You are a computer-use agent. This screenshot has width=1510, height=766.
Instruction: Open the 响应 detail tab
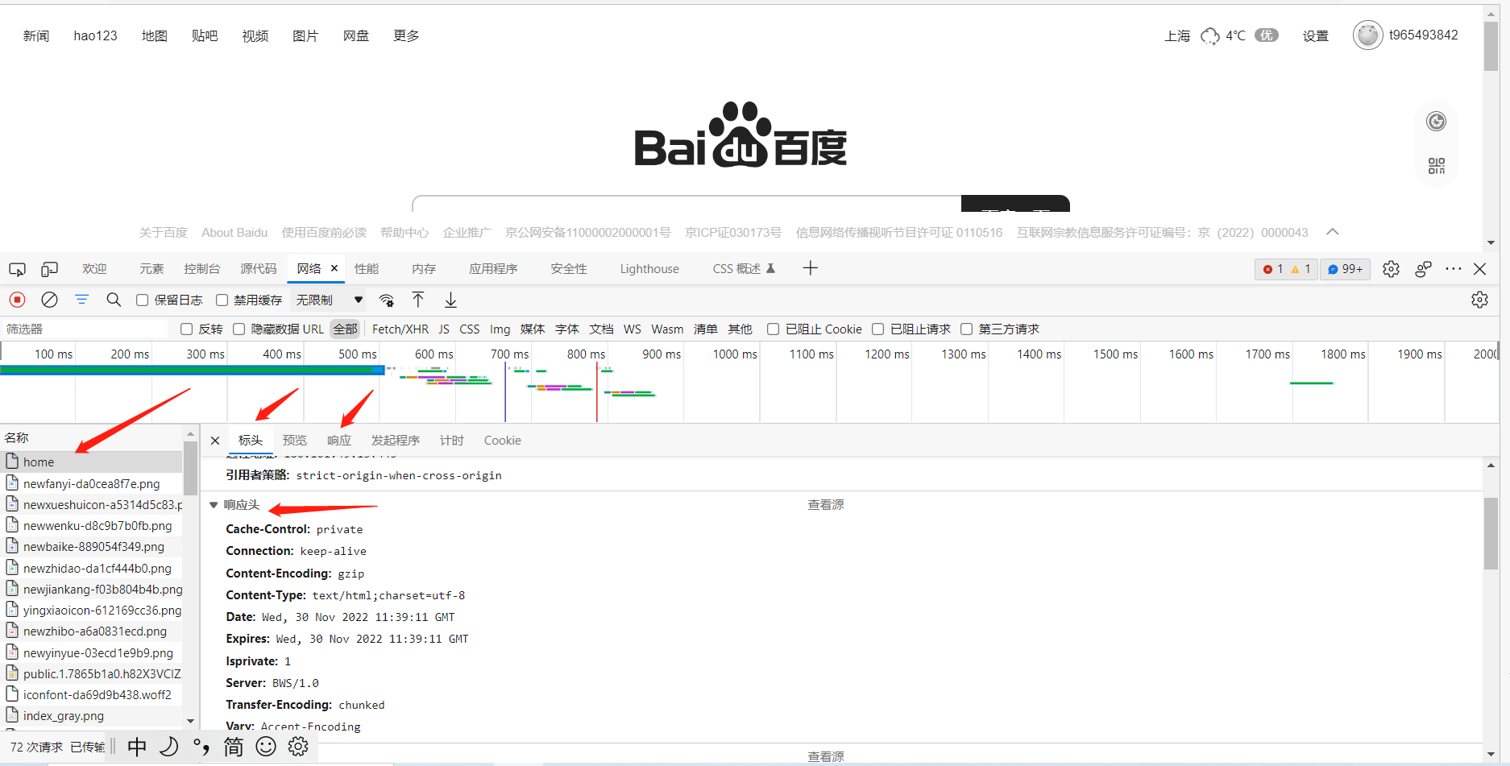pyautogui.click(x=339, y=441)
